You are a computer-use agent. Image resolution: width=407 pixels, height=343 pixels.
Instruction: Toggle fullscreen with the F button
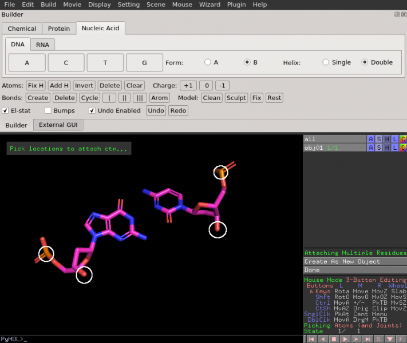(402, 339)
